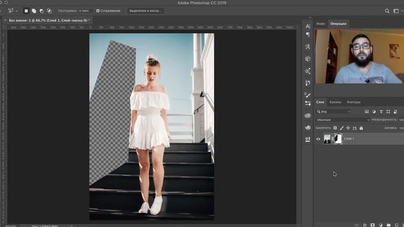Toggle the Сглаживание anti-alias checkbox
Screen dimensions: 404x227
point(98,11)
